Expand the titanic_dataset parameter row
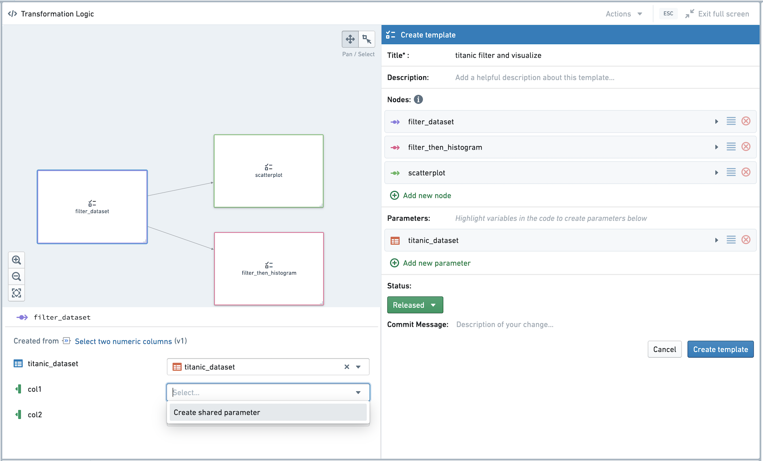 click(716, 240)
